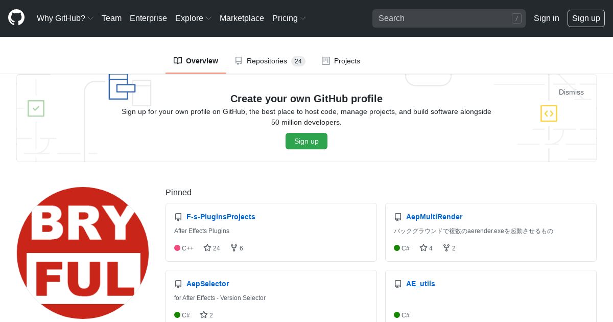Click the repo icon beside Repositories tab

point(239,61)
